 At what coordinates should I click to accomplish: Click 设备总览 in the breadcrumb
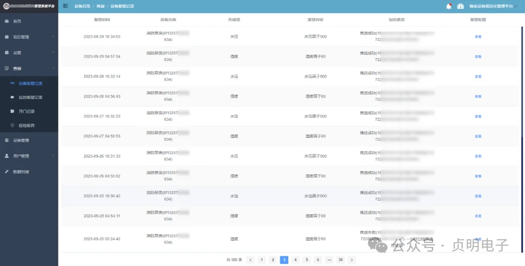[x=82, y=6]
